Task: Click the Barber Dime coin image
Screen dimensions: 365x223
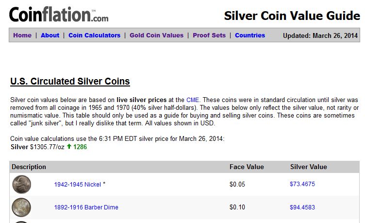Action: pyautogui.click(x=21, y=207)
